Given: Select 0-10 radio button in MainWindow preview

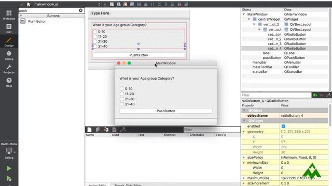Looking at the screenshot, I should tap(122, 88).
